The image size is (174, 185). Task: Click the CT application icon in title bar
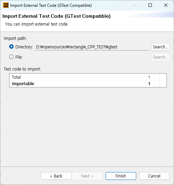[x=6, y=5]
